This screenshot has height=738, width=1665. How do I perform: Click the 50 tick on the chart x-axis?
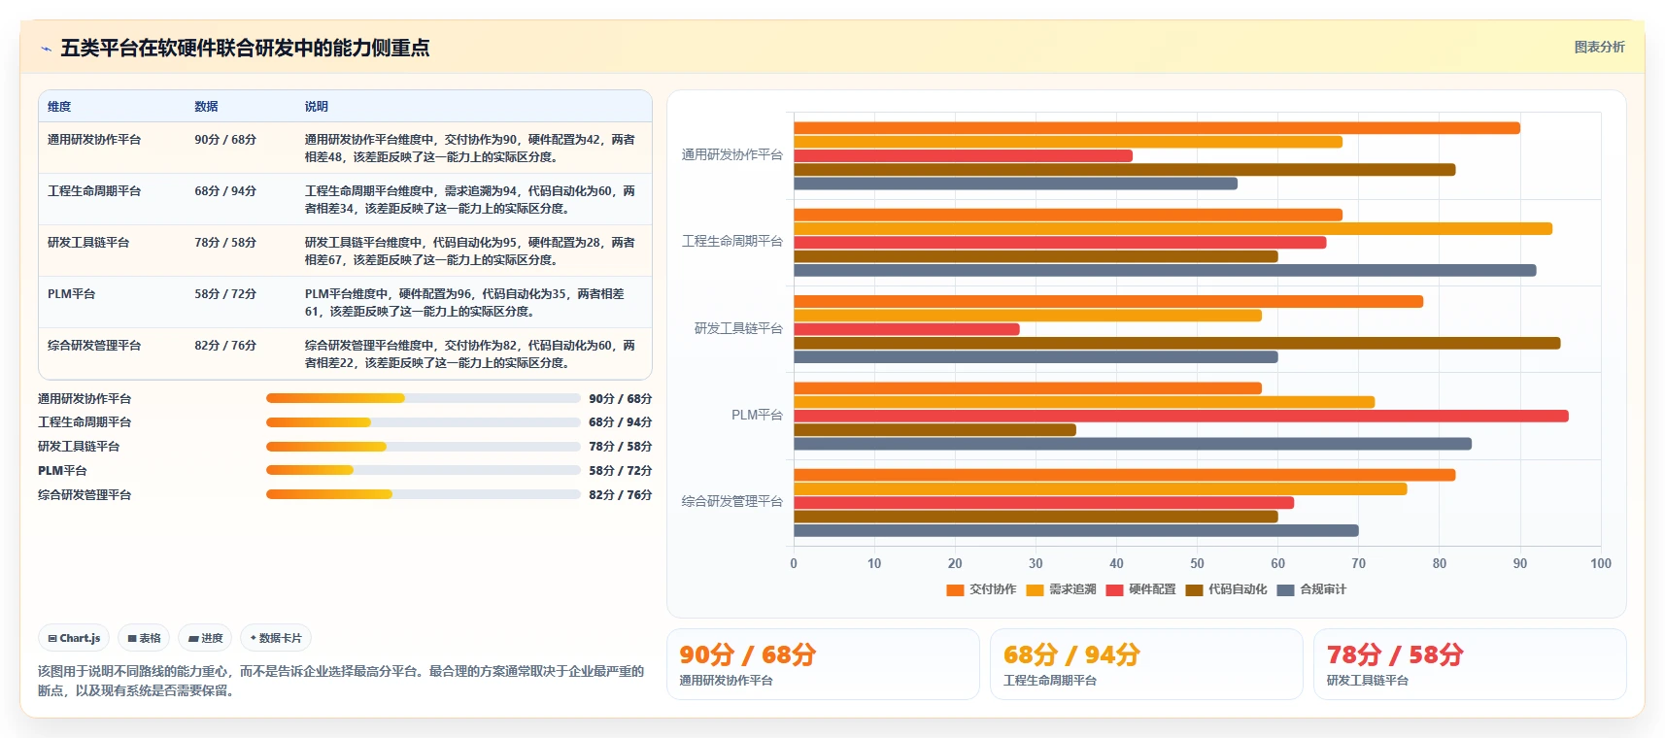[1197, 563]
